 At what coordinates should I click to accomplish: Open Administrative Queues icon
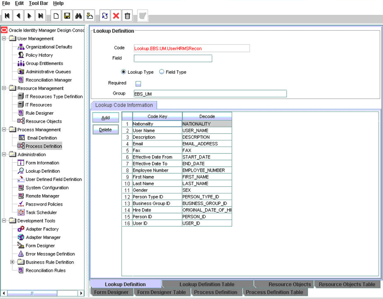(x=21, y=72)
